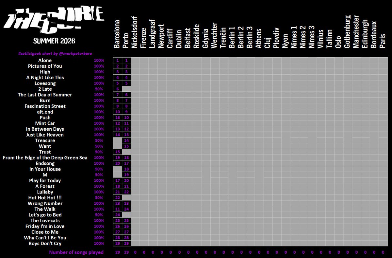Click the song title Boys Don't Cry

45,244
